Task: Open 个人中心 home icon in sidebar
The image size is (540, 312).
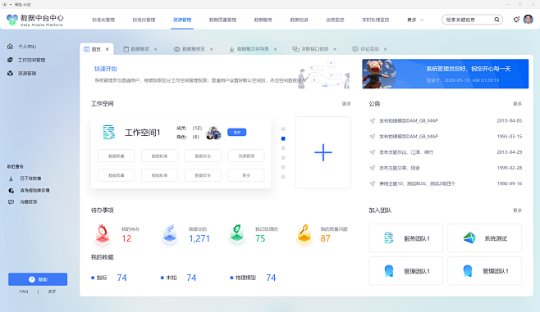Action: [11, 46]
